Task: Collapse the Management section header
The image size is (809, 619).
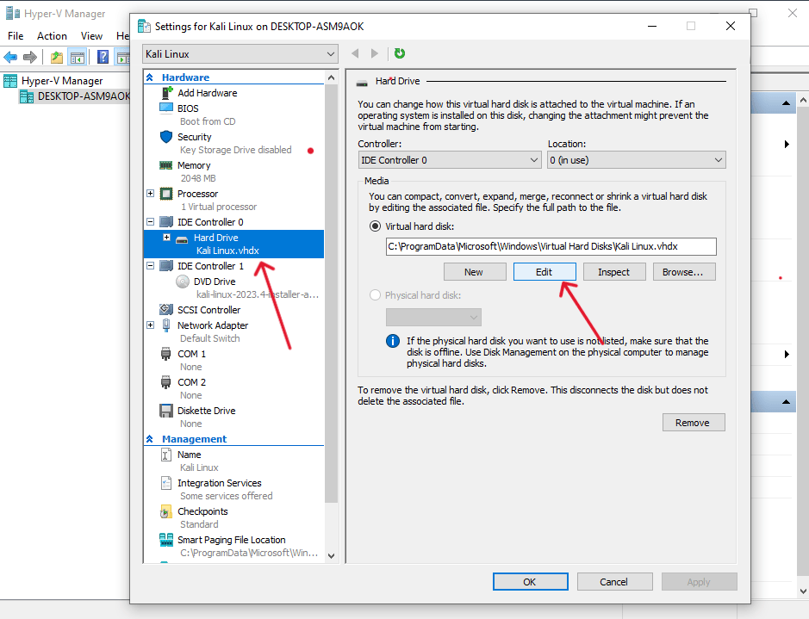Action: 150,439
